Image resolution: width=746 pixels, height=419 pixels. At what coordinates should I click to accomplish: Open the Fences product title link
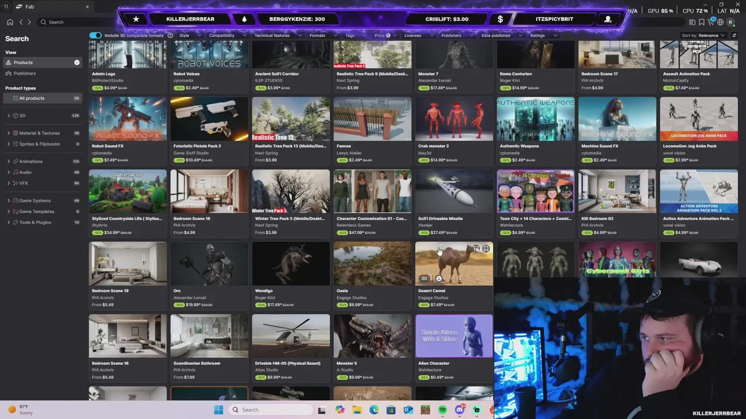coord(344,146)
